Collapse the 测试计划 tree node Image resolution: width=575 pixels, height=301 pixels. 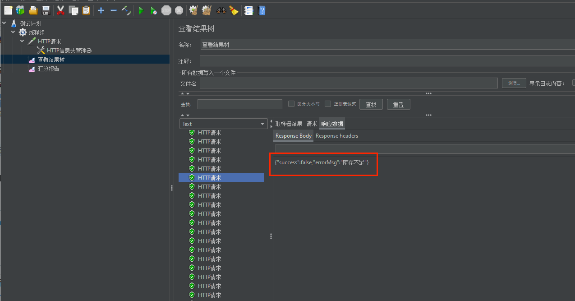[4, 23]
